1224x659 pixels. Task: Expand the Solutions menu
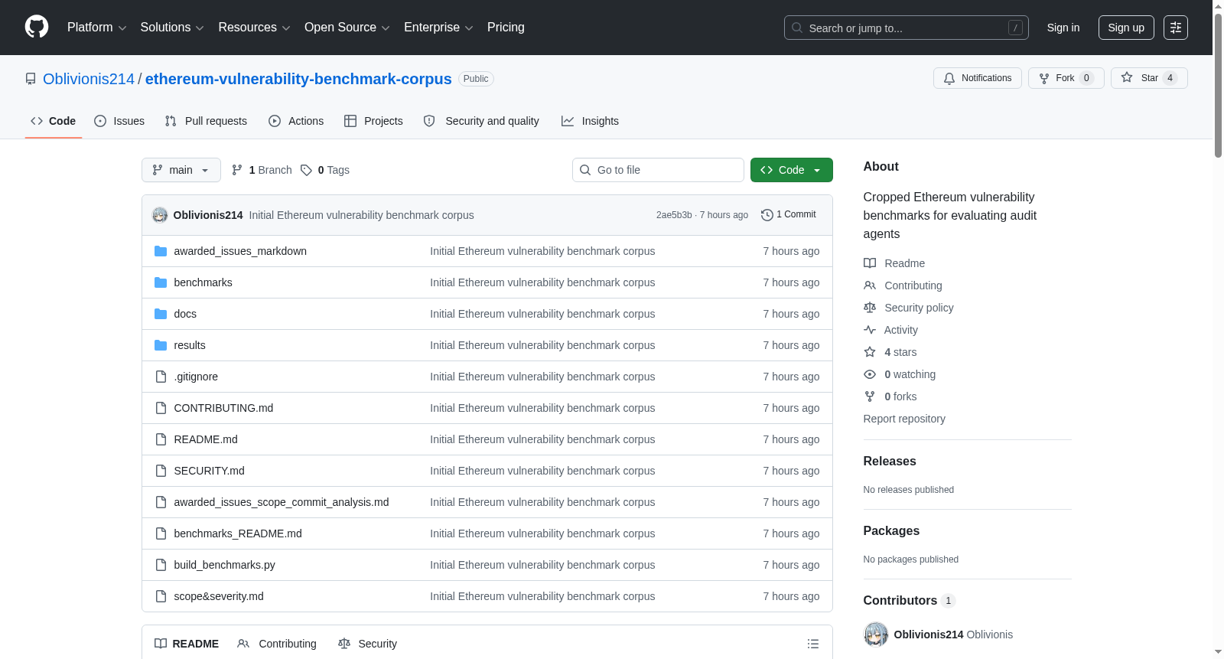point(172,28)
